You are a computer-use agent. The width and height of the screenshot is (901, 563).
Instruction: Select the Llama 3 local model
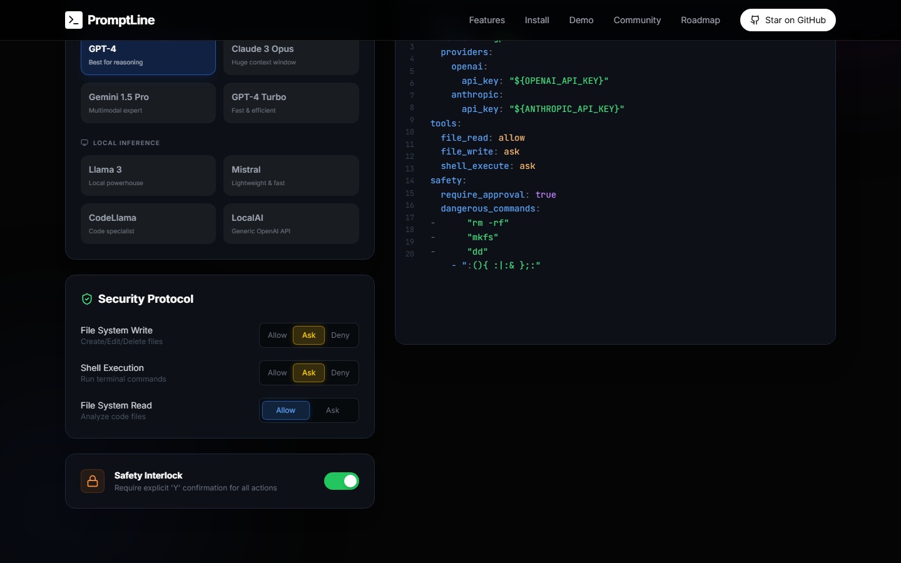[x=148, y=176]
